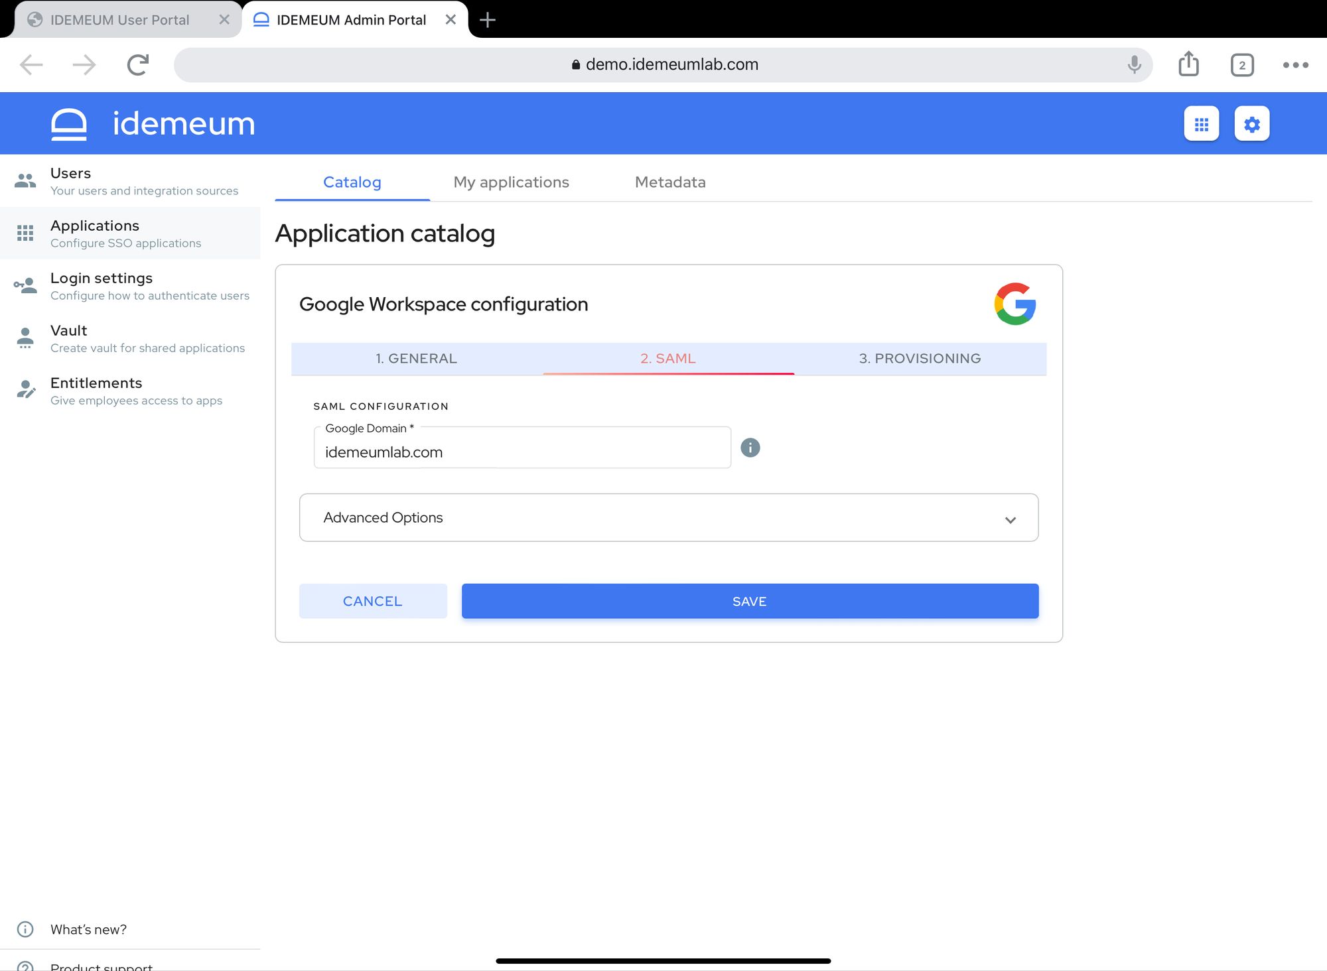Click the idemeum logo icon in header
Screen dimensions: 1327x971
[x=69, y=124]
